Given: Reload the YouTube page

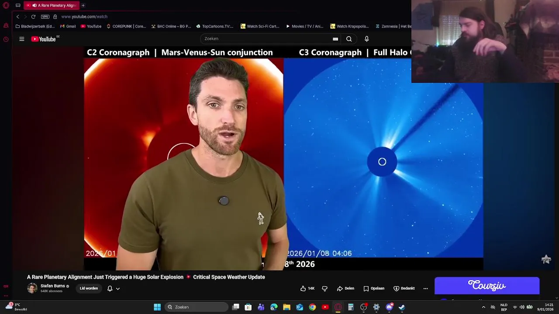Looking at the screenshot, I should (x=33, y=17).
